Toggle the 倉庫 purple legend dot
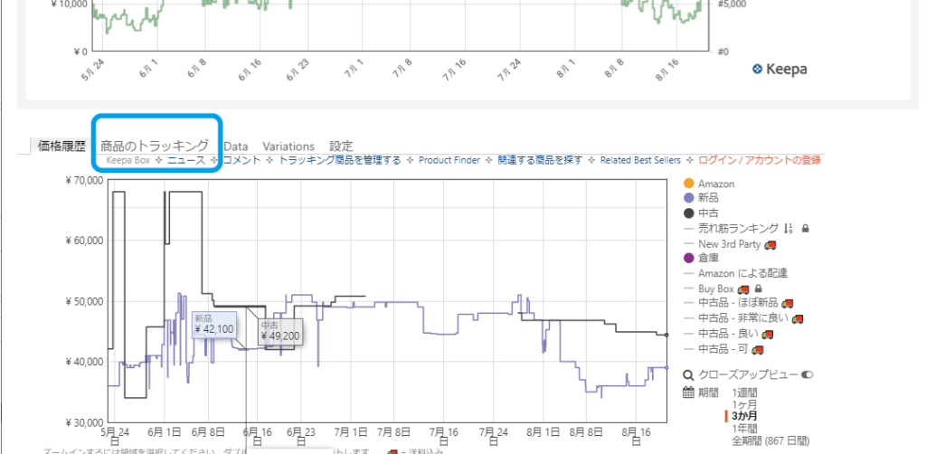This screenshot has width=926, height=454. click(689, 259)
